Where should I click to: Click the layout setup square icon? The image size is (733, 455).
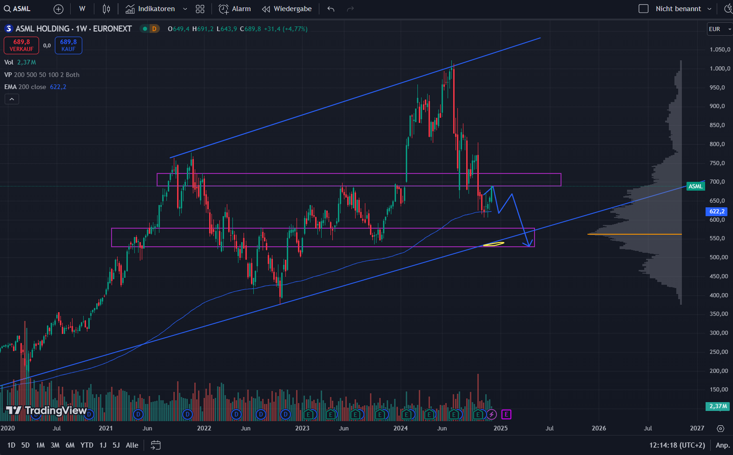[643, 9]
